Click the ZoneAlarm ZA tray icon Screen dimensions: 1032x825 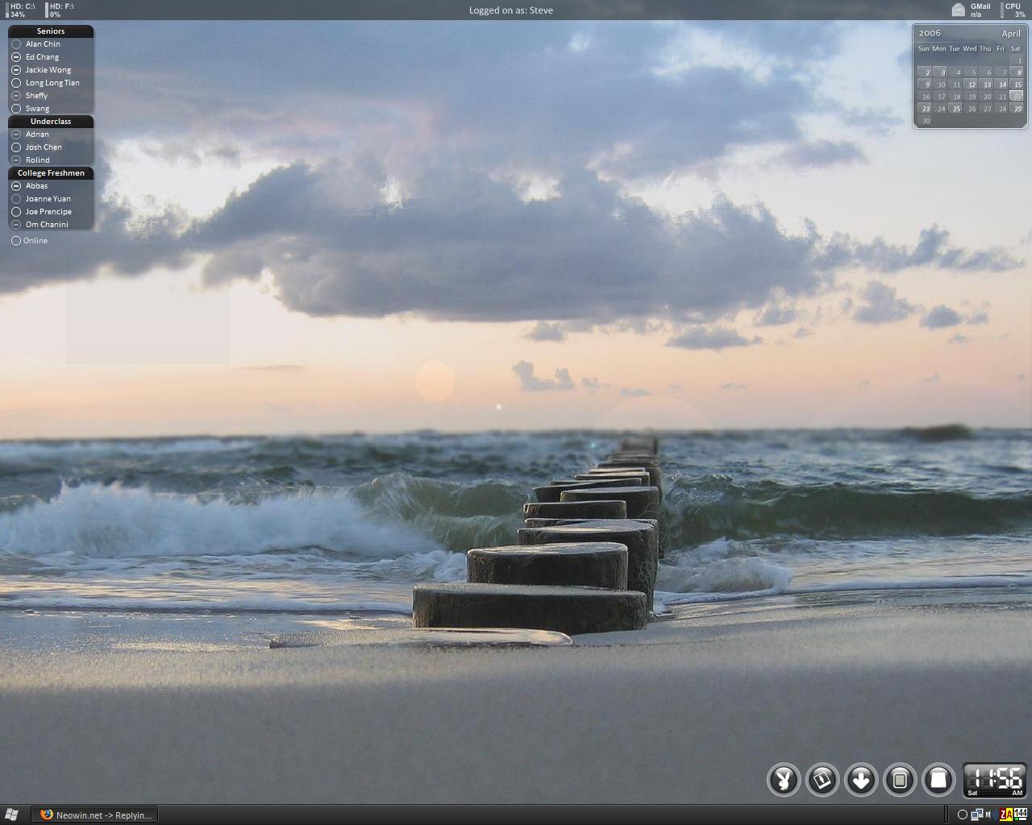(1005, 815)
